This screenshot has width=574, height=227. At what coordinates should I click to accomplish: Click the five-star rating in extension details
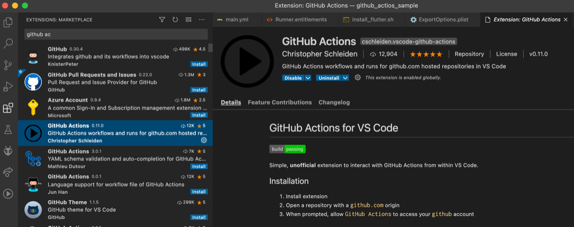point(426,54)
